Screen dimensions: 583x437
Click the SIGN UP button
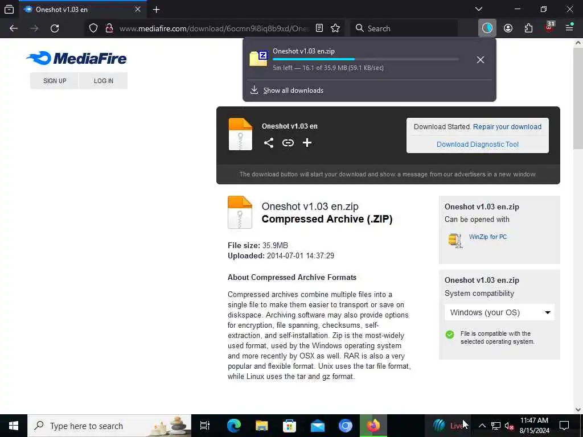(55, 81)
